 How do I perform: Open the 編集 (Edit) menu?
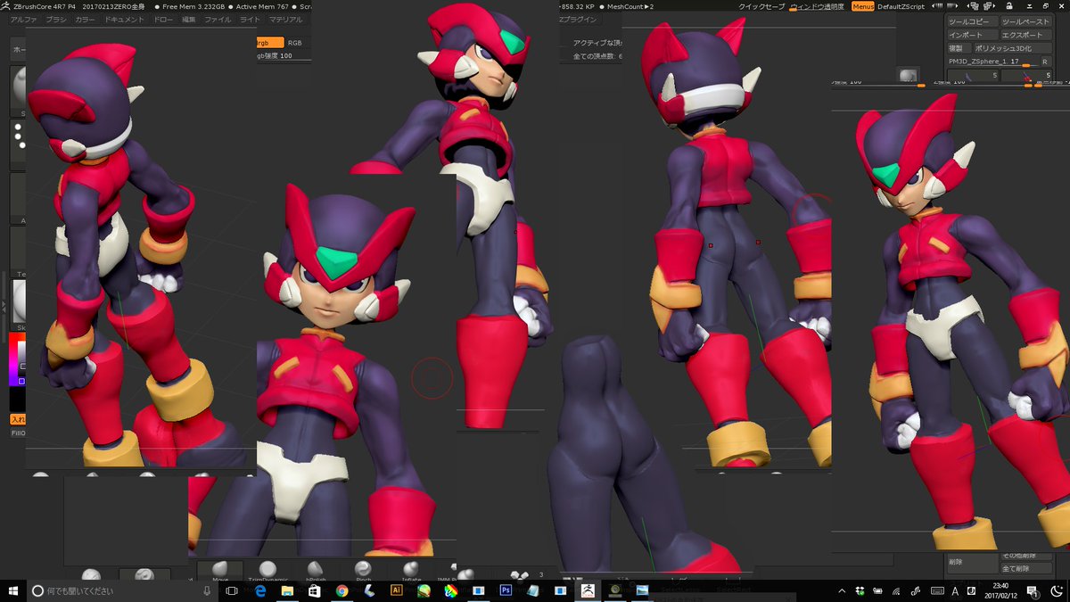[189, 19]
